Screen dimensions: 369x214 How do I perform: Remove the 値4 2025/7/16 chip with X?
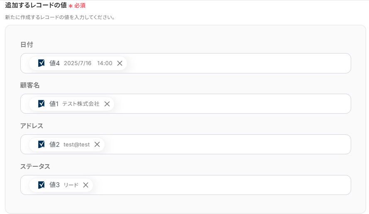click(120, 63)
